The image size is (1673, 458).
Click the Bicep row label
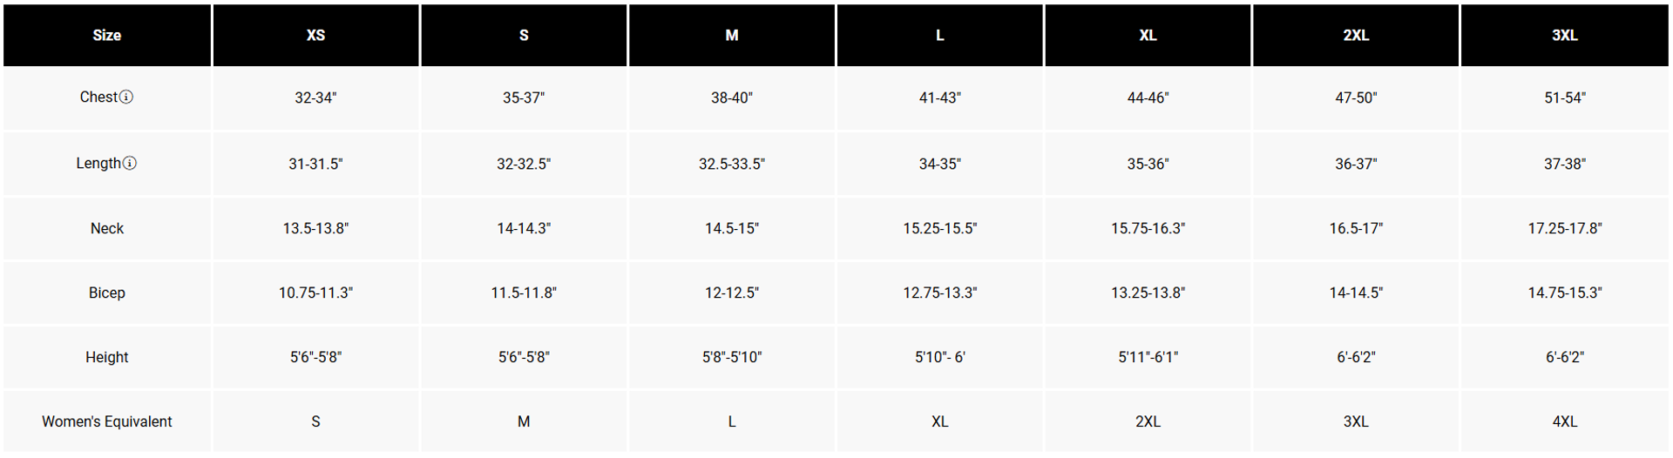(107, 293)
